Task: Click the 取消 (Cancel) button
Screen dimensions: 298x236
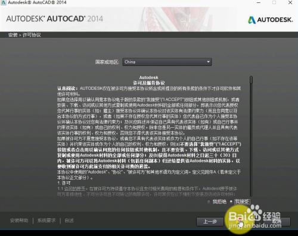Action: pyautogui.click(x=277, y=222)
